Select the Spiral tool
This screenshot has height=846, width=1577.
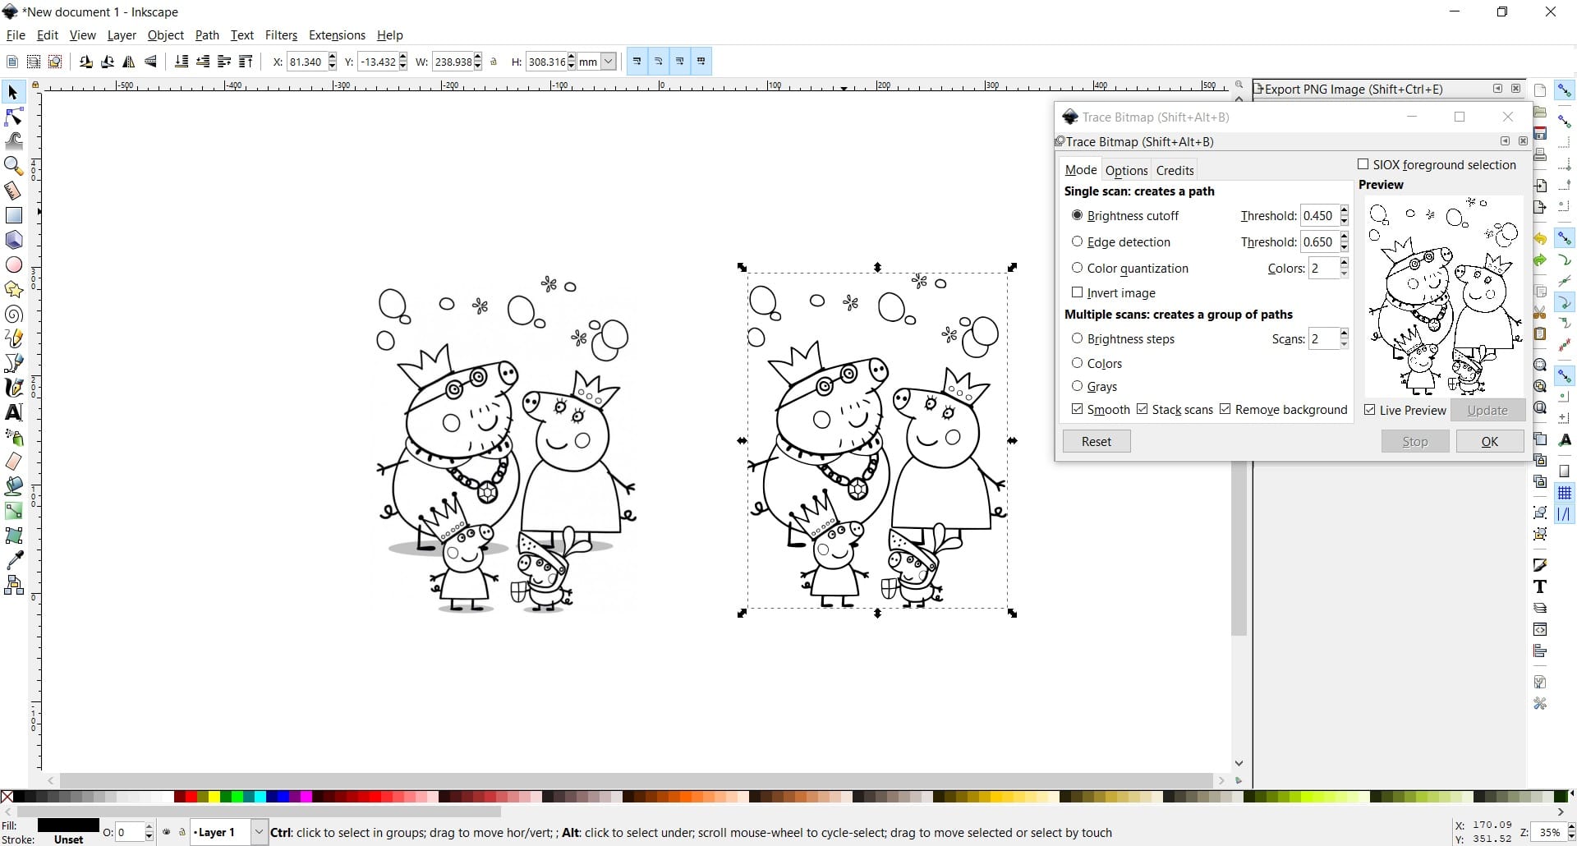point(14,314)
